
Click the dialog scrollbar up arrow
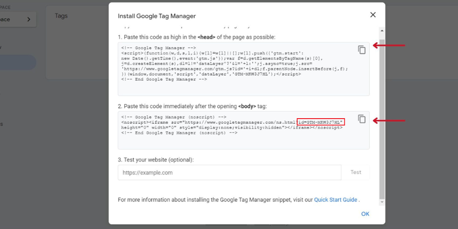[382, 31]
